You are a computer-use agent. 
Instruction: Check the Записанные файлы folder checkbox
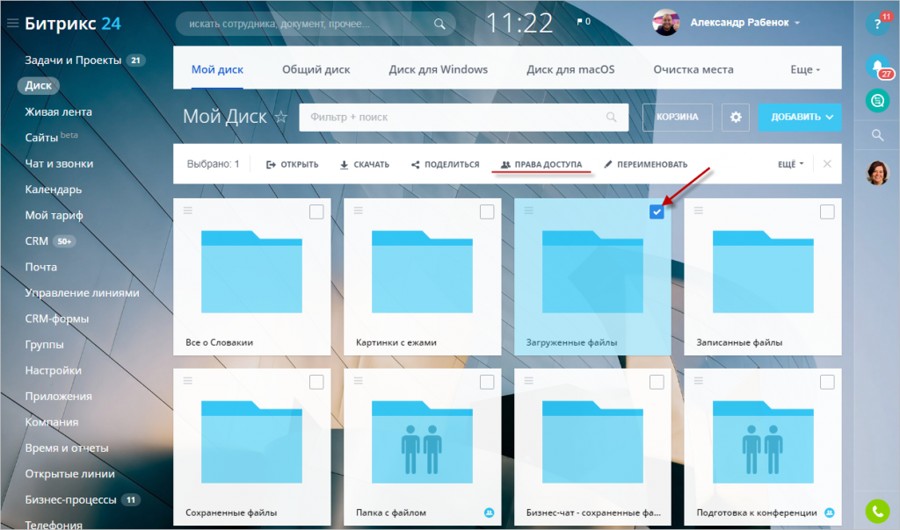(827, 212)
